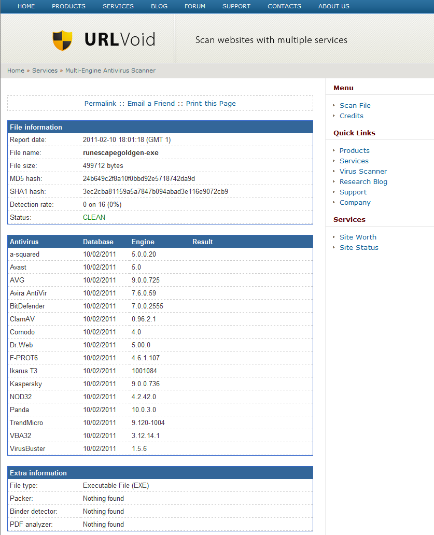Viewport: 434px width, 535px height.
Task: Click PDF analyzer Nothing found value
Action: (103, 525)
